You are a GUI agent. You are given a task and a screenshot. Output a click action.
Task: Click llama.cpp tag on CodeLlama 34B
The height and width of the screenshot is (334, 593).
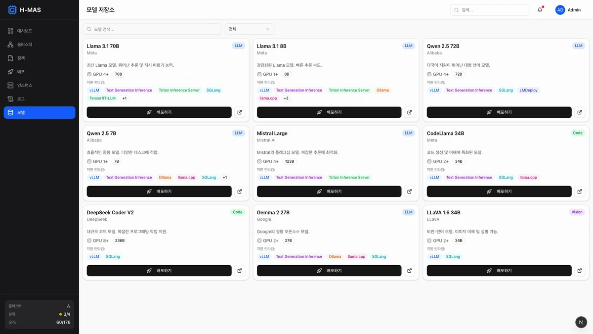(x=528, y=178)
